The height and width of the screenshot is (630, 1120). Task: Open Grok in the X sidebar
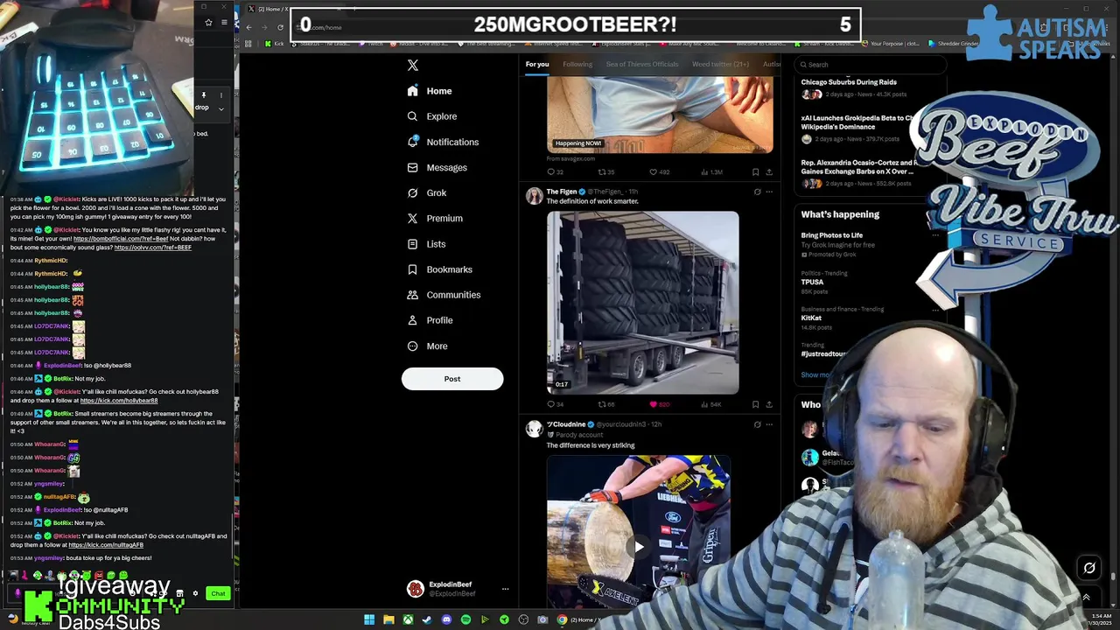[x=427, y=192]
